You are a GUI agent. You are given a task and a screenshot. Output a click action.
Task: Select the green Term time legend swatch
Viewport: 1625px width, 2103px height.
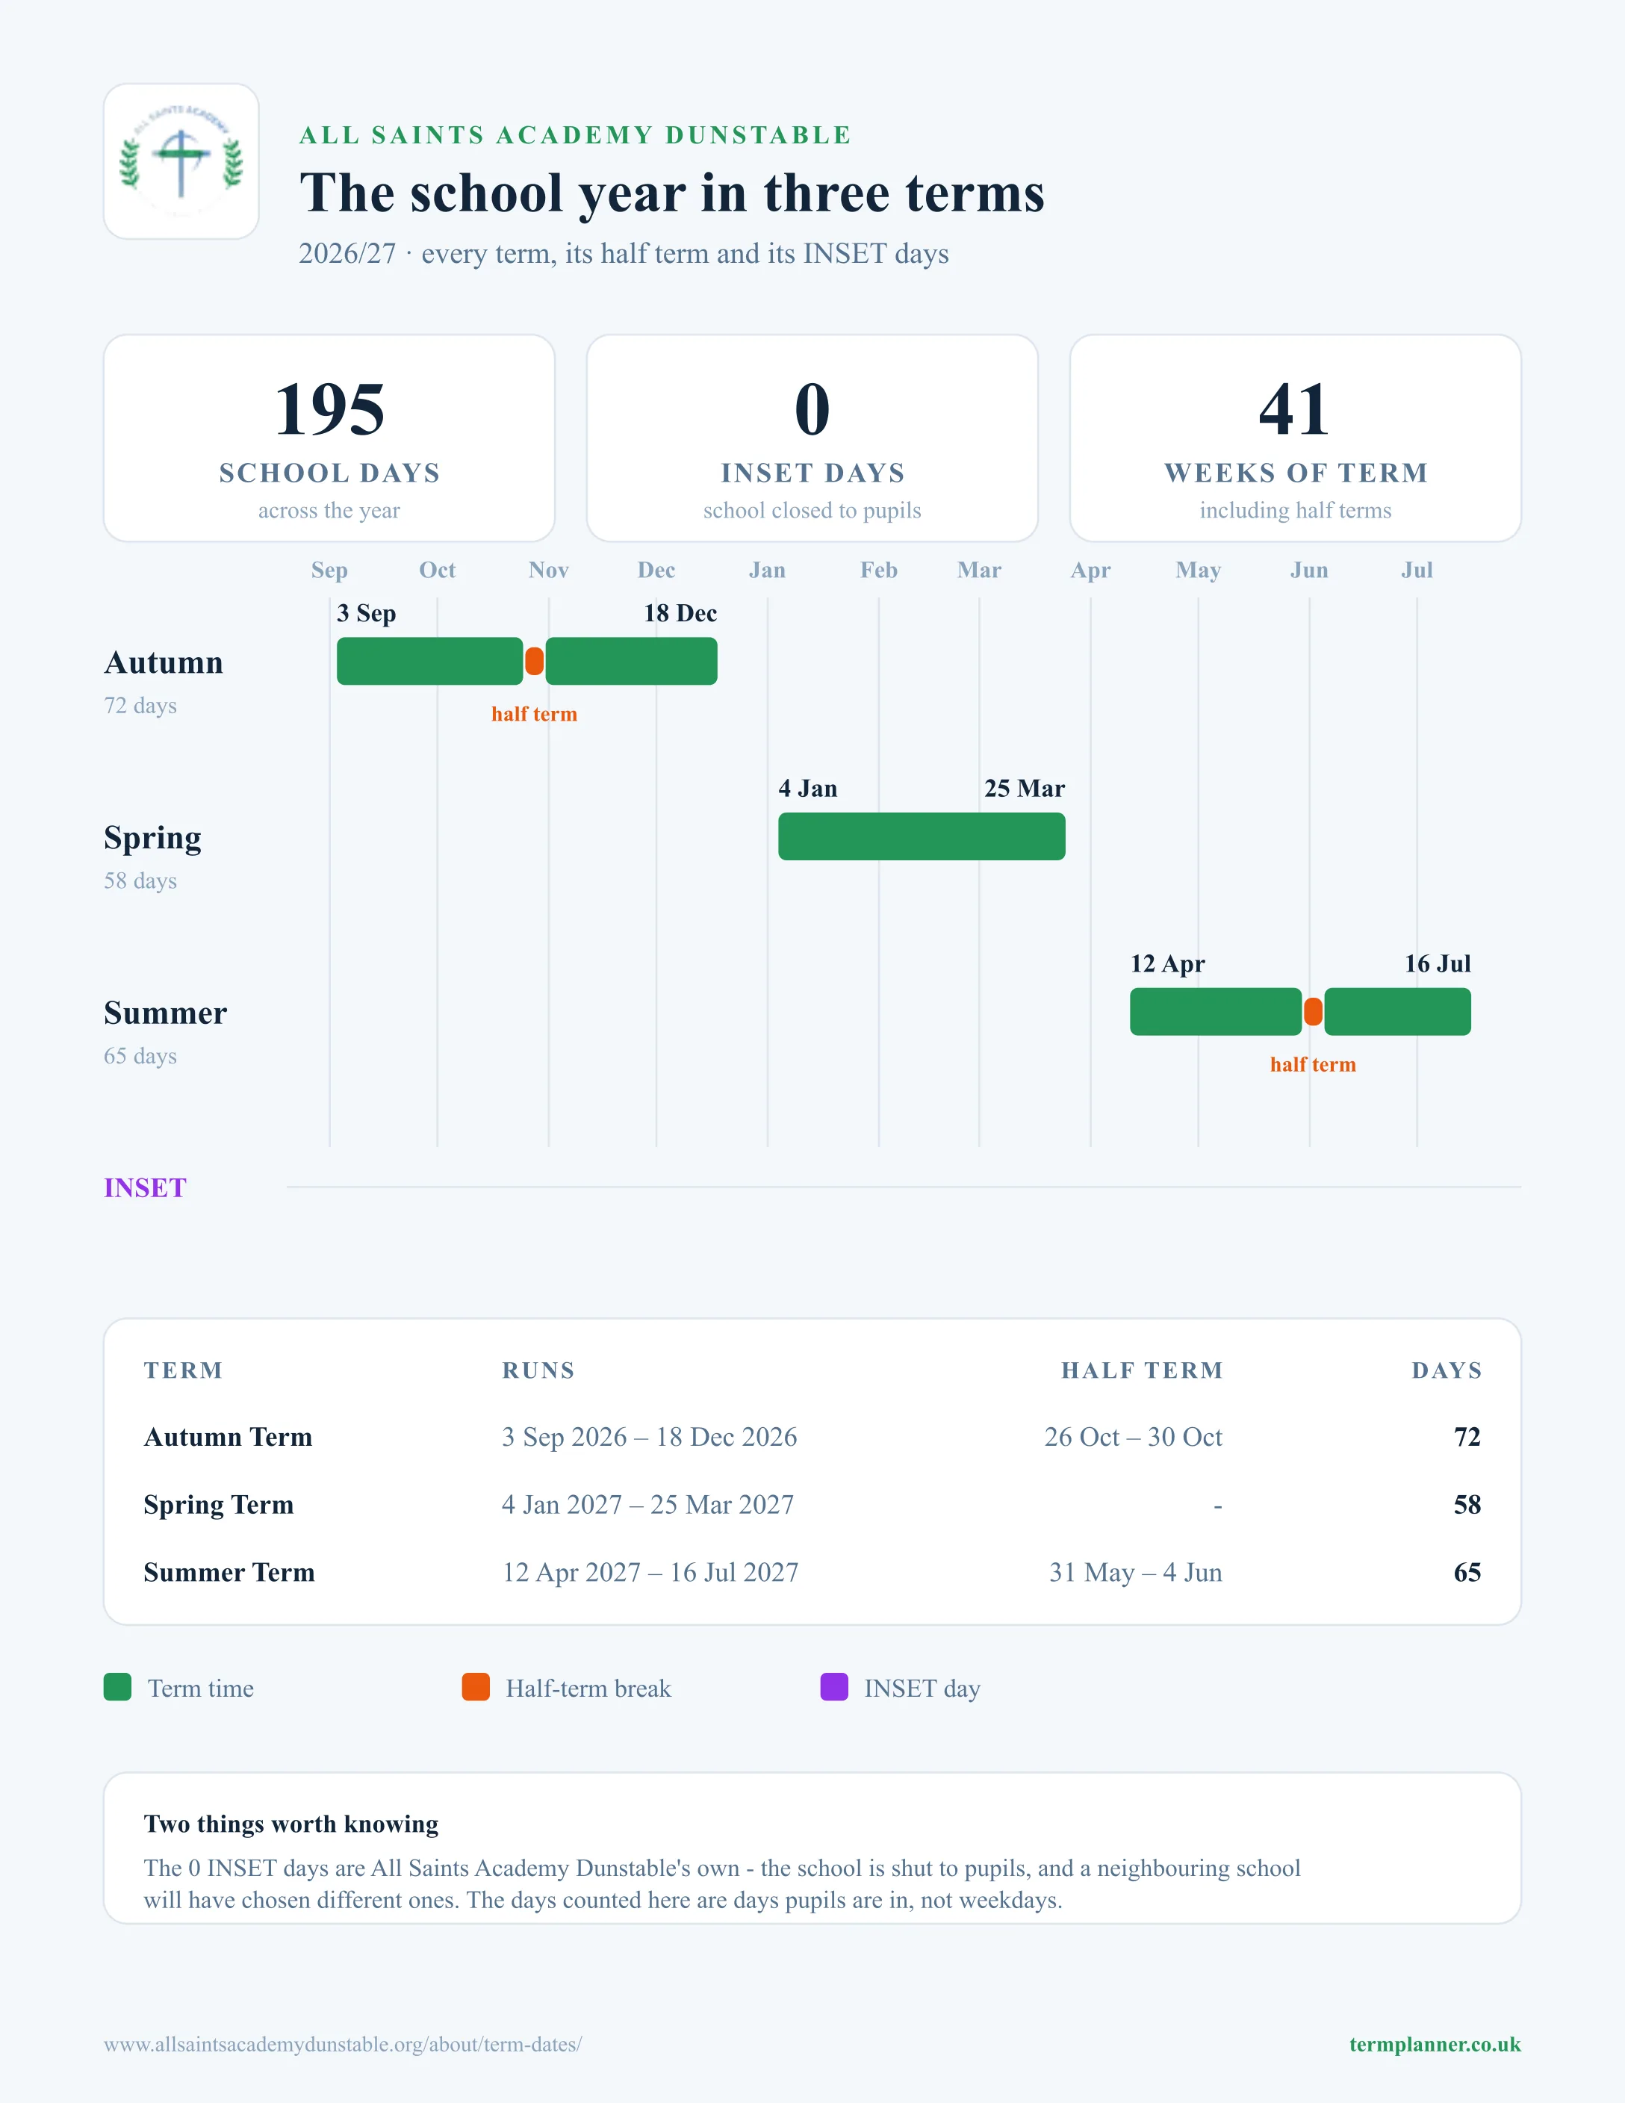pos(117,1687)
